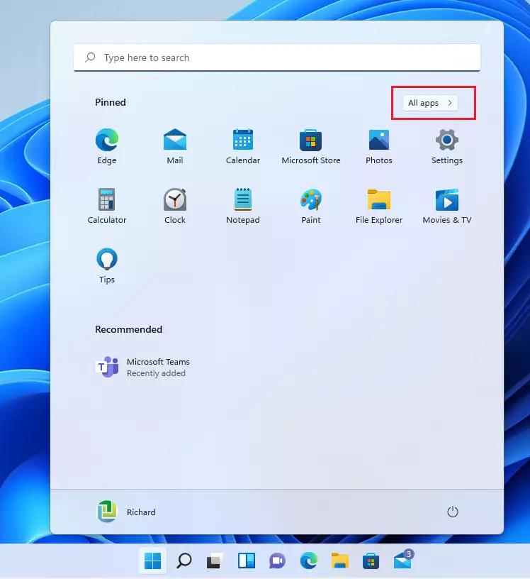530x579 pixels.
Task: Open Microsoft Store from pinned apps
Action: (311, 146)
